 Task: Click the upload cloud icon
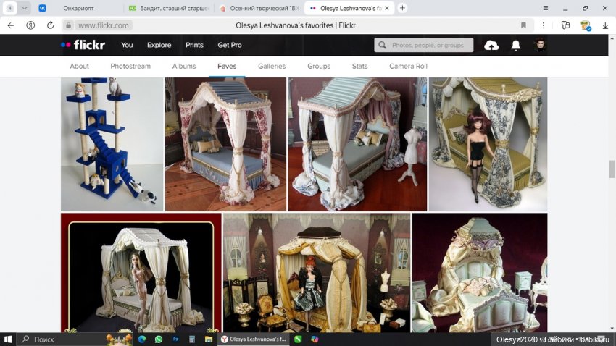491,45
